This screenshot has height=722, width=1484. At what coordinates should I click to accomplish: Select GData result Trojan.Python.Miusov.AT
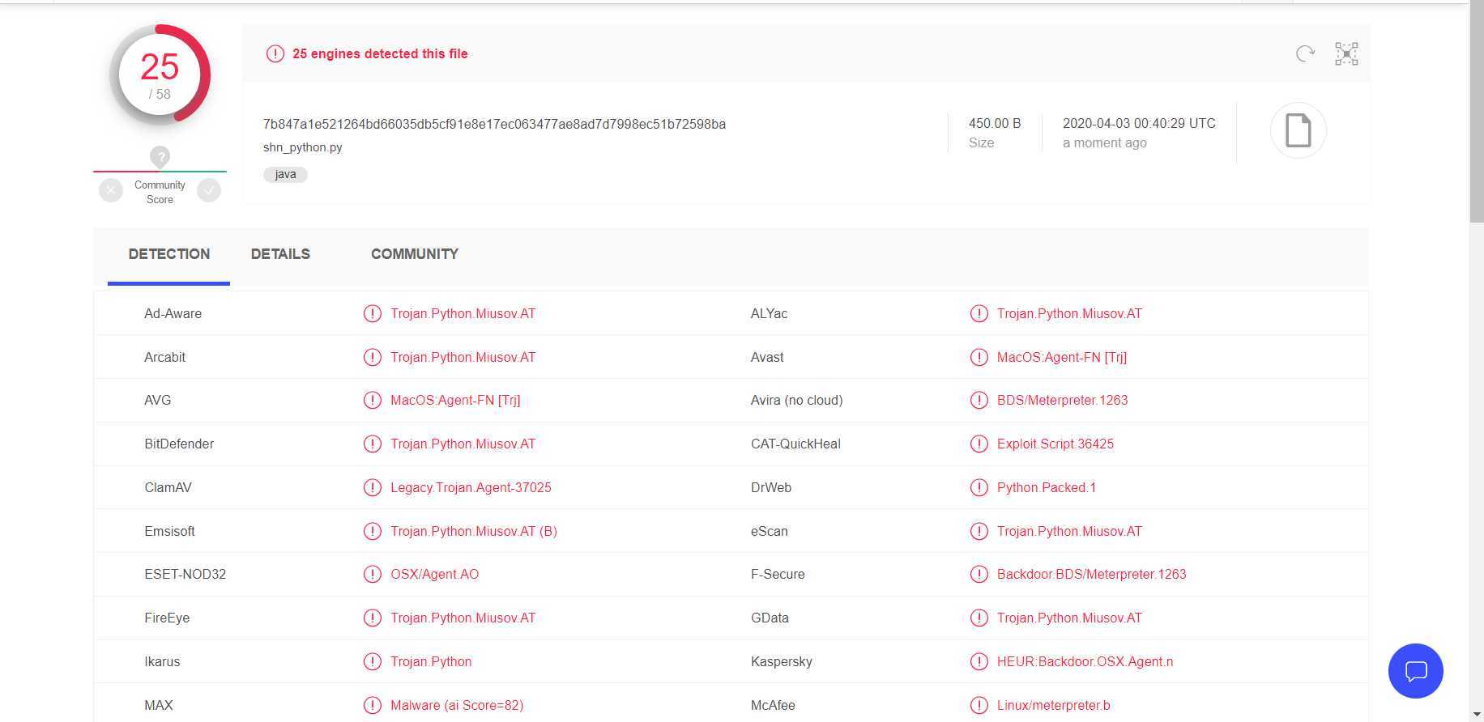(1069, 618)
